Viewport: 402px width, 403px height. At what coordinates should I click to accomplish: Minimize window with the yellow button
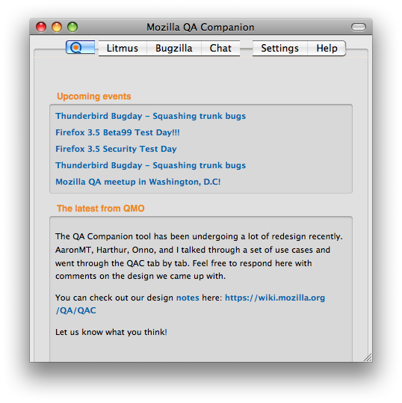(x=57, y=27)
